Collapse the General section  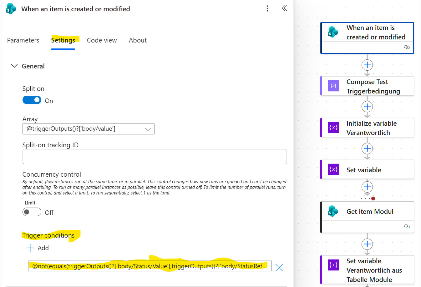click(14, 66)
